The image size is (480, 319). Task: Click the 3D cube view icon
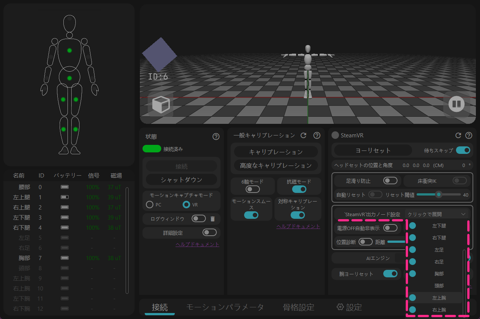click(x=161, y=104)
